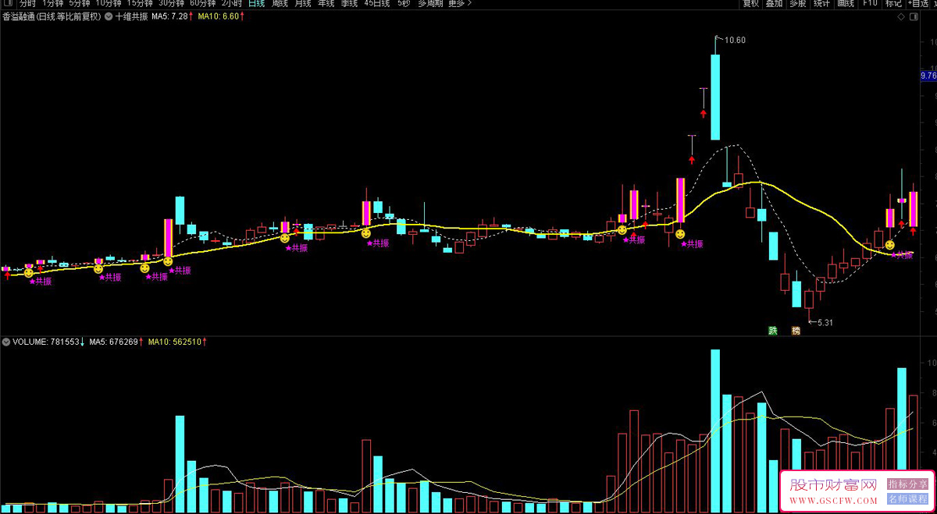Switch to the 分时 intraday view
This screenshot has width=937, height=514.
27,3
